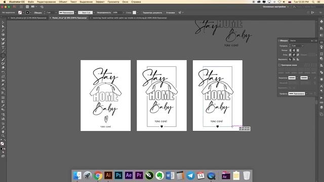Switch to the Обводка panel tab
Screen dimensions: 324x182
coord(283,40)
